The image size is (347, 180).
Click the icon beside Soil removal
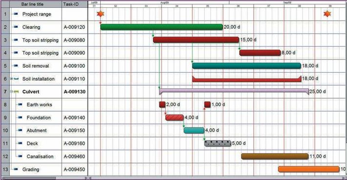(16, 65)
